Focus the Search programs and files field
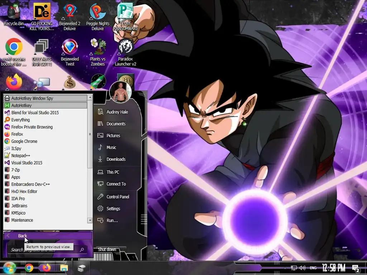Image resolution: width=367 pixels, height=275 pixels. pos(47,250)
